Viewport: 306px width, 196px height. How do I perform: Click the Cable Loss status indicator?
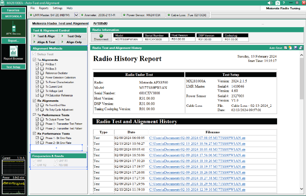pyautogui.click(x=169, y=15)
